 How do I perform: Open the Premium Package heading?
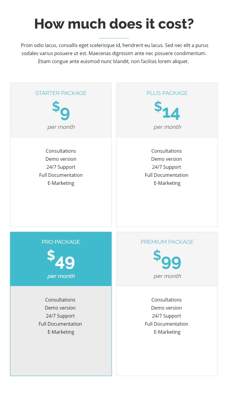[x=167, y=242]
